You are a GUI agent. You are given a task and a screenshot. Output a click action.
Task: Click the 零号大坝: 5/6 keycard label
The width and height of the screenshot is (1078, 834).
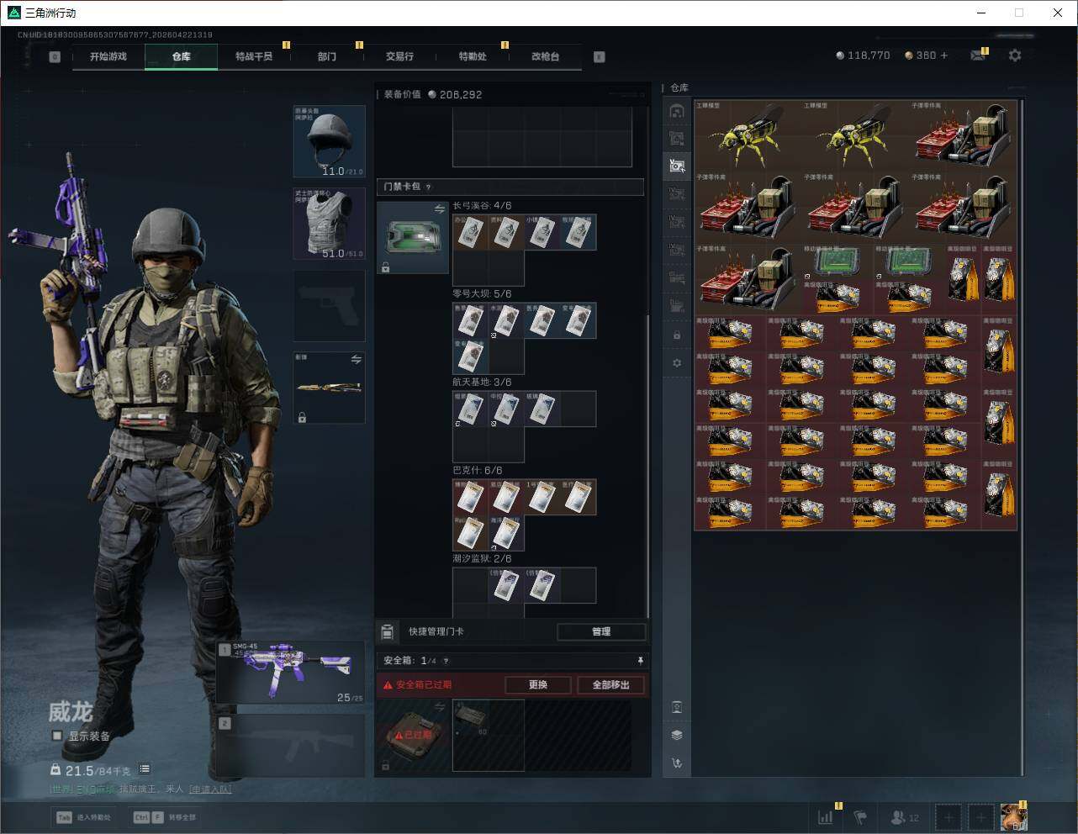482,294
